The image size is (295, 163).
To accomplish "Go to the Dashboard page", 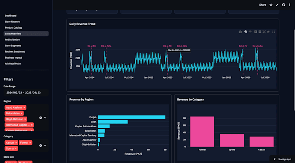I will coord(26,16).
